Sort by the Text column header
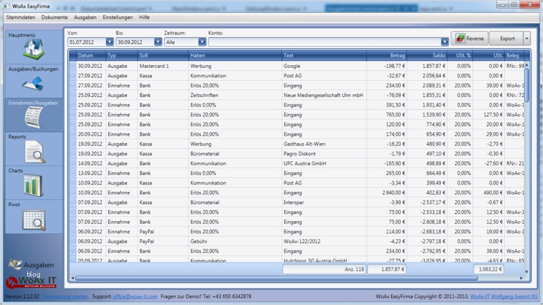The image size is (543, 305). (324, 56)
